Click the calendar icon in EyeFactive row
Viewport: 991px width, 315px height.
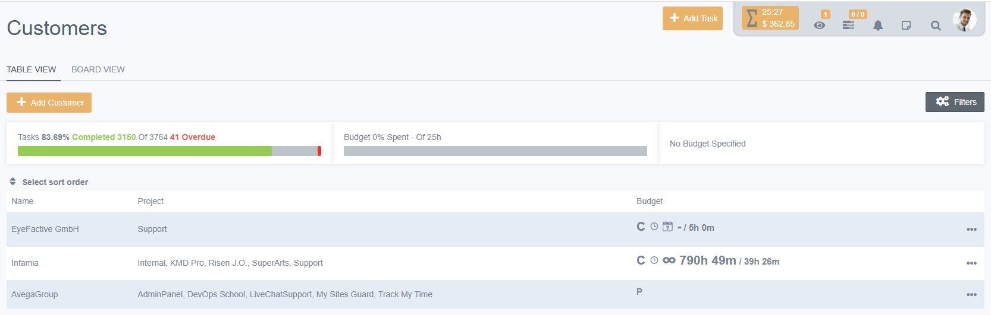tap(668, 227)
